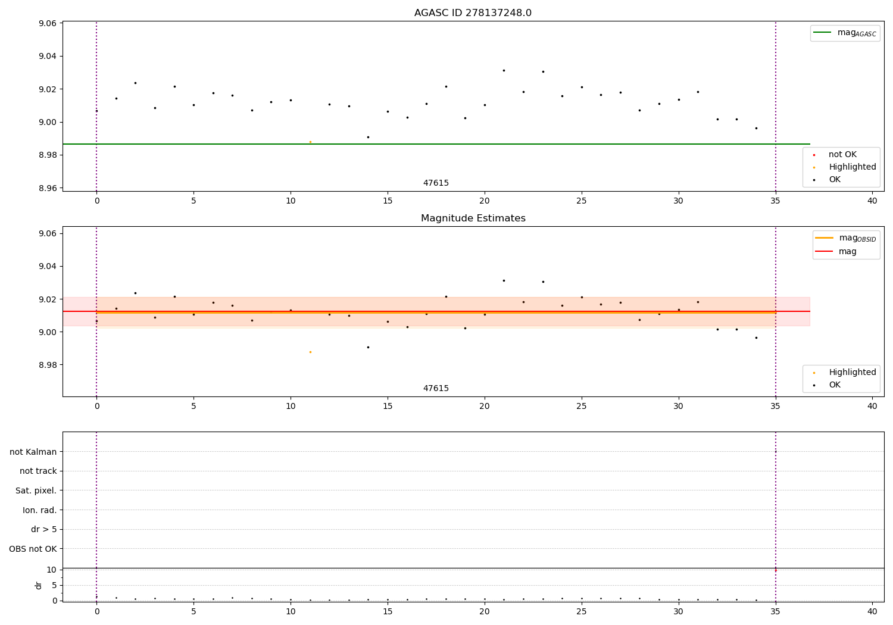893x625 pixels.
Task: Click x-axis tick '40' under the top plot
Action: (872, 201)
